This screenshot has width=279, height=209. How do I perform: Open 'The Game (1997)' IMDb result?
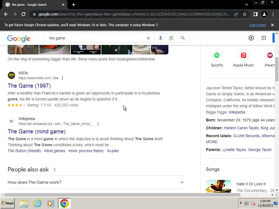click(29, 86)
